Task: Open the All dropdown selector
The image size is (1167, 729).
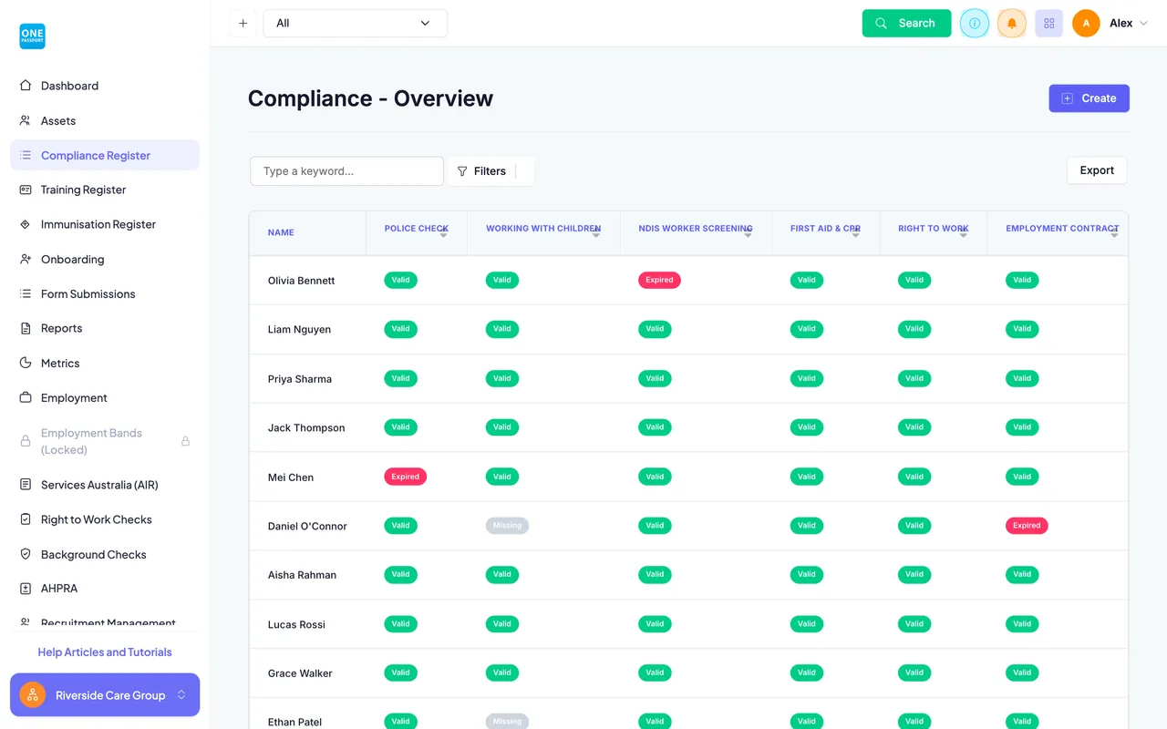Action: 356,24
